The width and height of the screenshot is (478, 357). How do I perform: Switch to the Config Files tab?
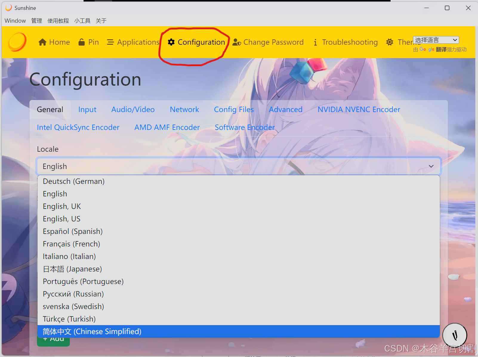point(234,110)
